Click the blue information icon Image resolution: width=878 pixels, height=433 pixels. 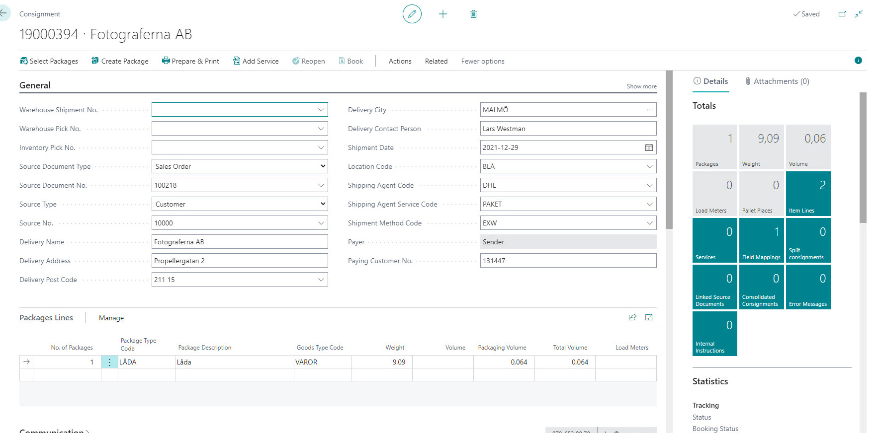[x=858, y=61]
